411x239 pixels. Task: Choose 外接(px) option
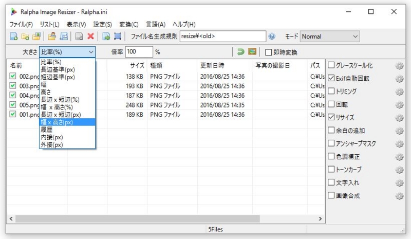(67, 145)
